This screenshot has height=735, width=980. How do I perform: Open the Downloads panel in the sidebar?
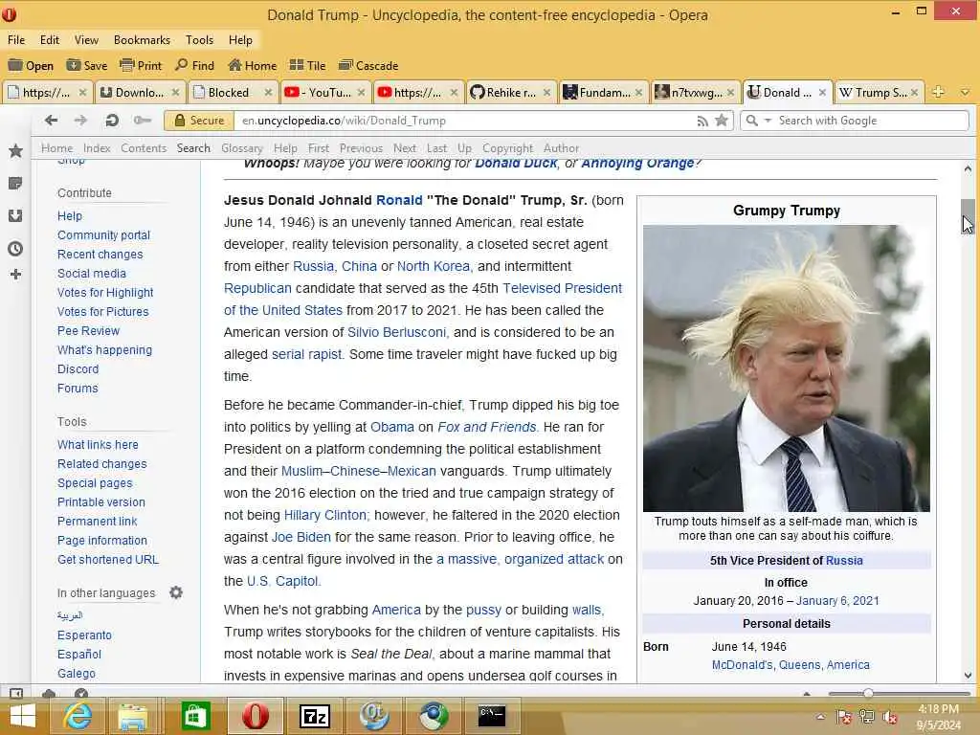(x=15, y=215)
